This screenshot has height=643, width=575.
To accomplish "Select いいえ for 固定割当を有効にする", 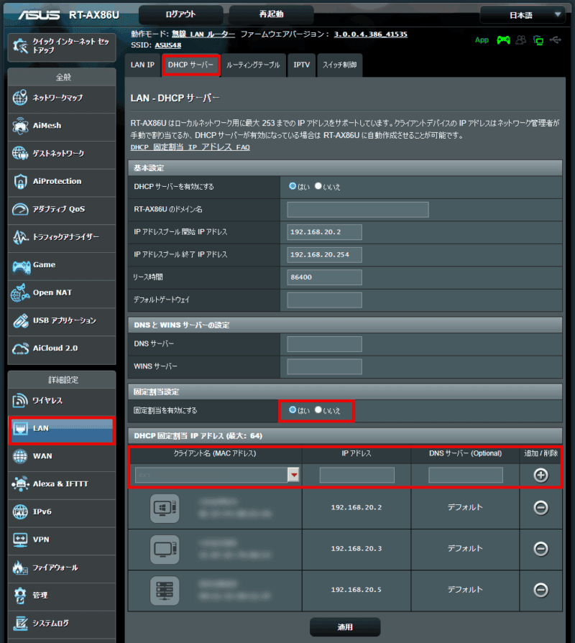I will [319, 410].
